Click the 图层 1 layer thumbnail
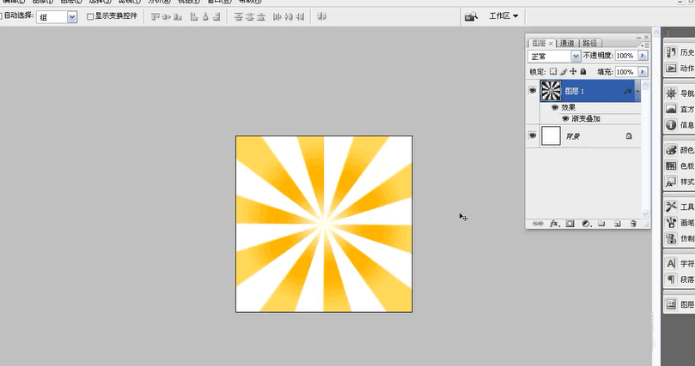Screen dimensions: 695x366 coord(551,91)
